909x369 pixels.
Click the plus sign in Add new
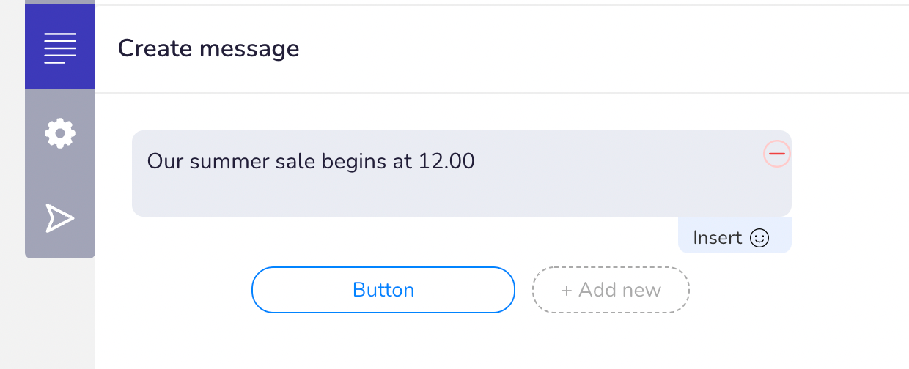point(566,291)
